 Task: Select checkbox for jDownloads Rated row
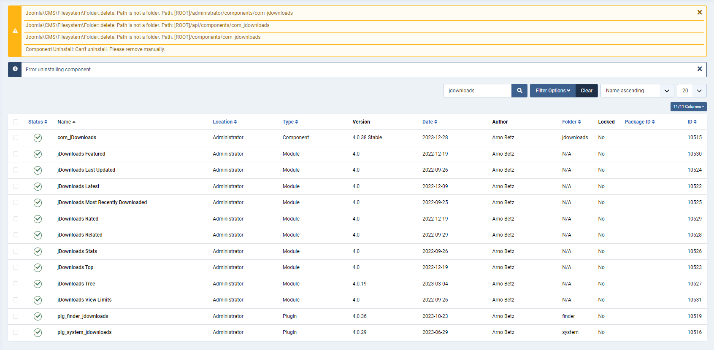coord(16,219)
